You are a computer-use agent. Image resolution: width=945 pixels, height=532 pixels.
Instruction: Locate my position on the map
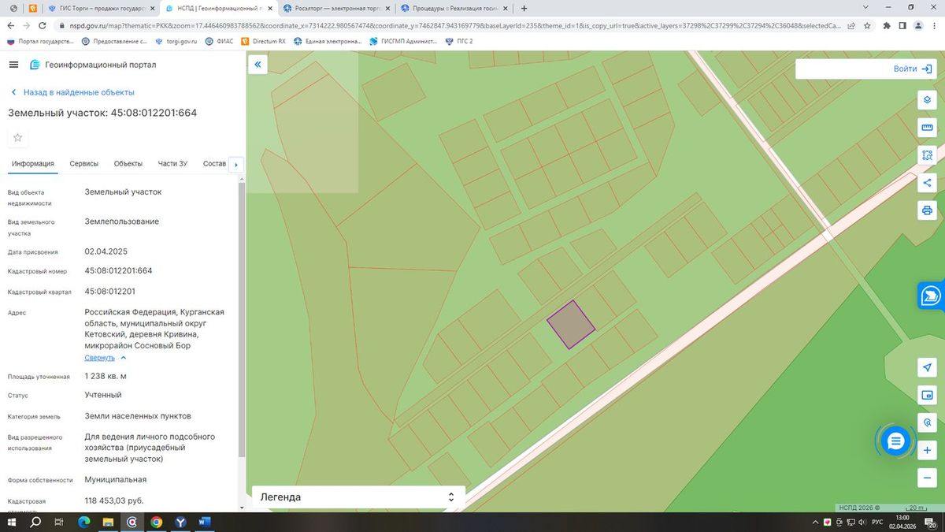coord(927,368)
